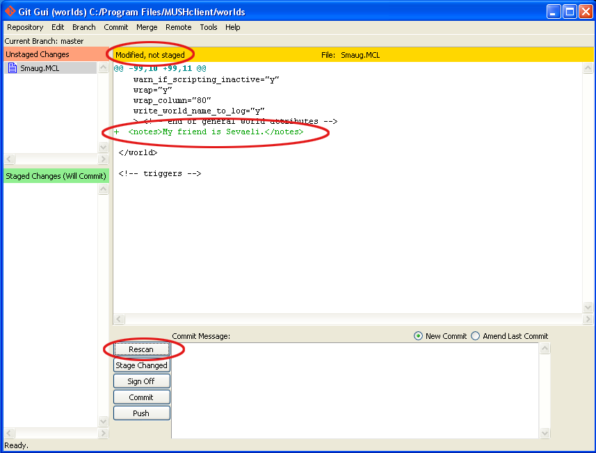Click the warn_if_scripting_inactive diff line
596x453 pixels.
(x=206, y=79)
